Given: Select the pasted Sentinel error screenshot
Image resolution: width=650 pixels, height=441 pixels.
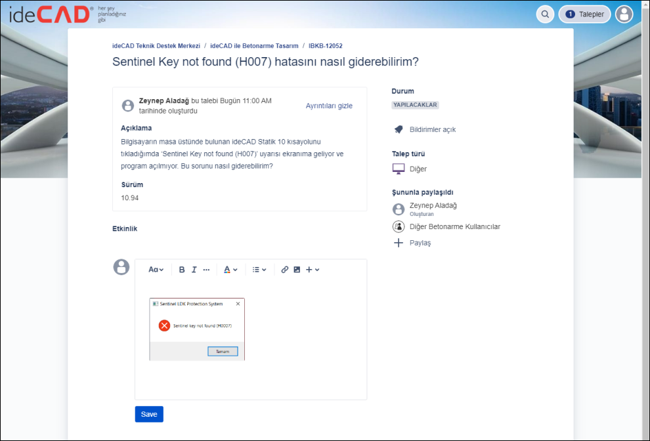Looking at the screenshot, I should coord(197,329).
